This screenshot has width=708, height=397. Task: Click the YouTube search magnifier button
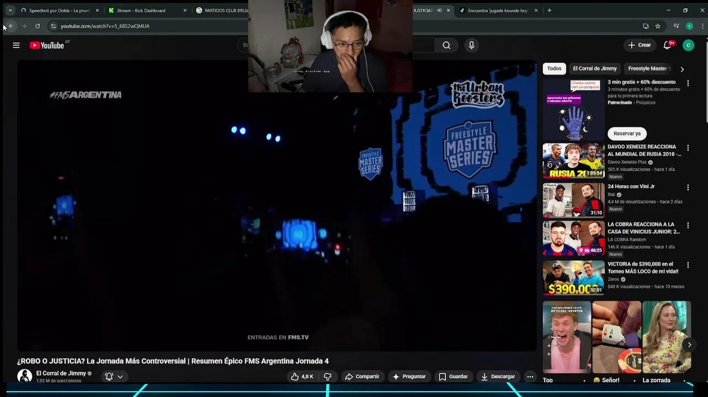click(446, 45)
